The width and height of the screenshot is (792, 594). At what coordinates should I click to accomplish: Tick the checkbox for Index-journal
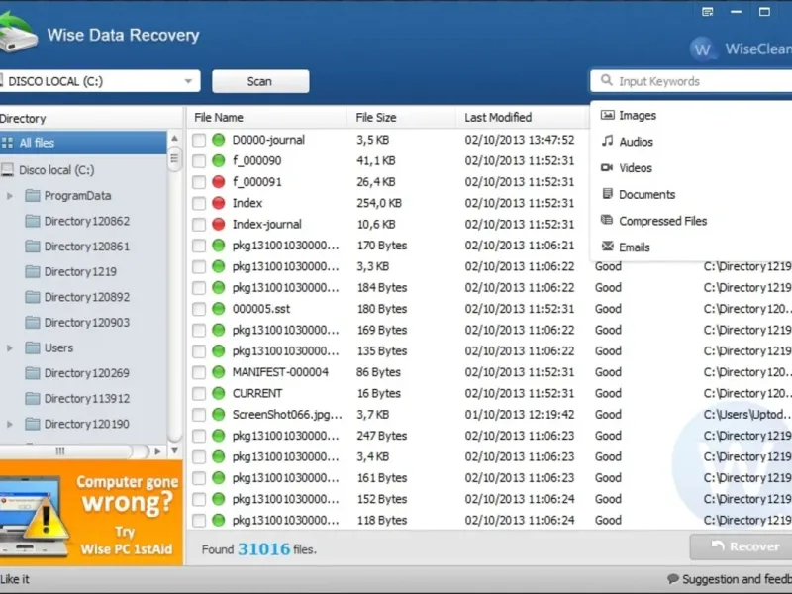pos(199,225)
